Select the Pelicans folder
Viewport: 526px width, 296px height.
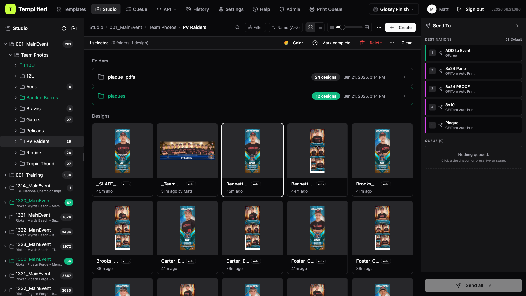pos(42,131)
